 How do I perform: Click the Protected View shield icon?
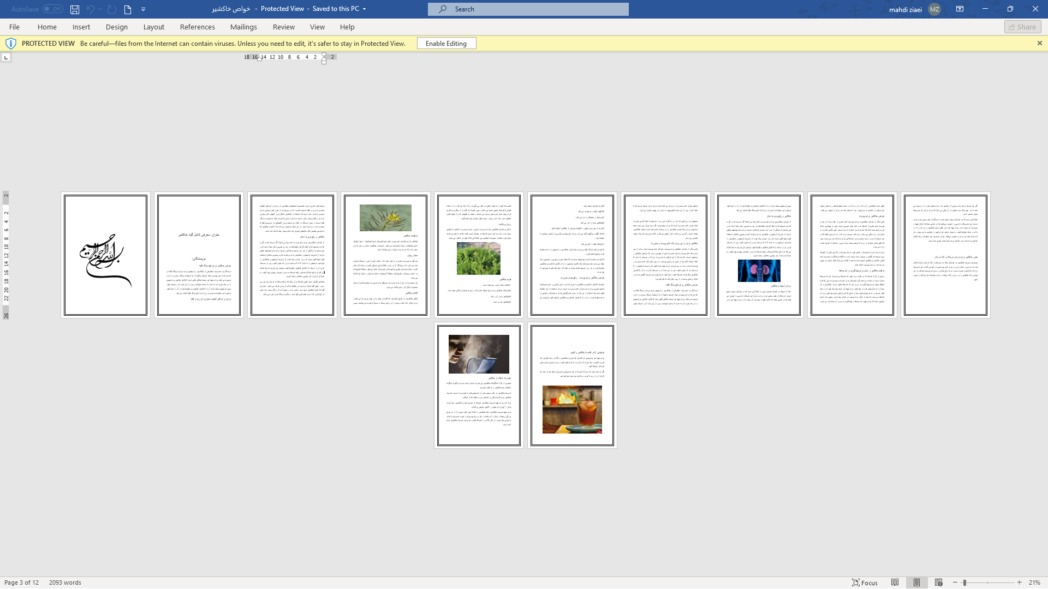point(11,44)
